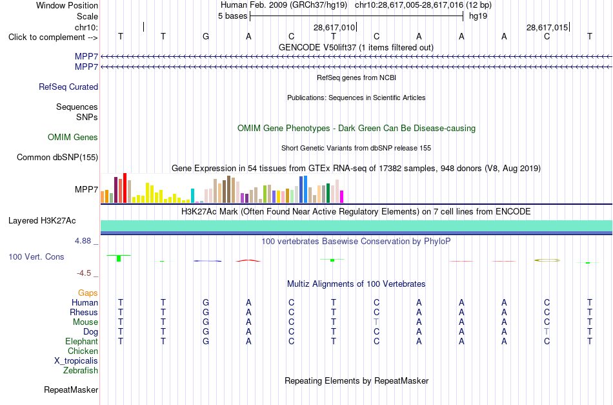This screenshot has height=405, width=613.
Task: Open the upper MPP7 GENCODE transcript label
Action: tap(86, 57)
